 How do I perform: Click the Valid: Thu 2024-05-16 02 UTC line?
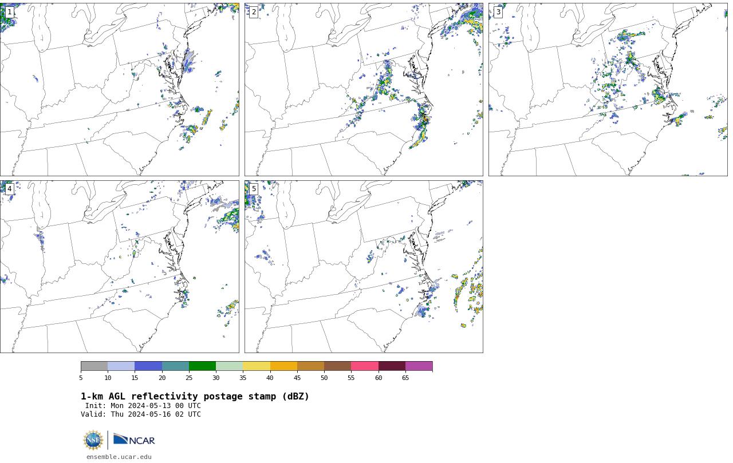pos(141,414)
